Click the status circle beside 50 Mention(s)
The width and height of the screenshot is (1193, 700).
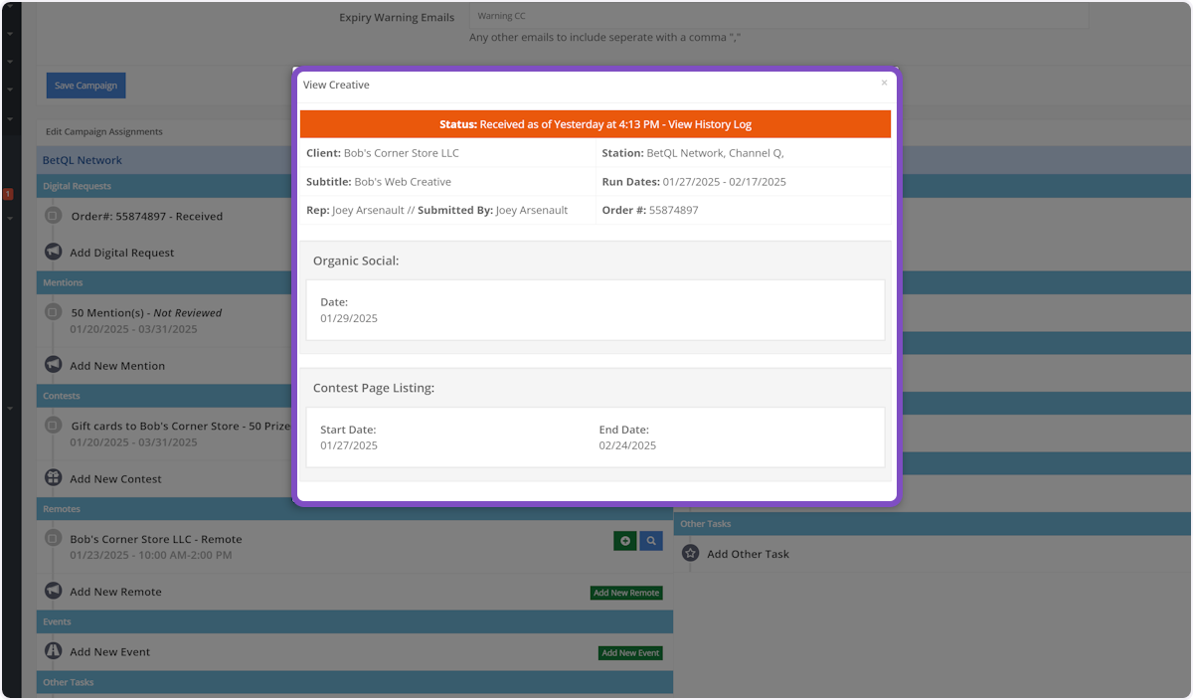click(x=54, y=312)
